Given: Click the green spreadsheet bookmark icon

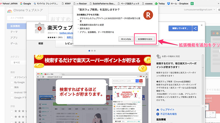Looking at the screenshot, I should tap(192, 4).
